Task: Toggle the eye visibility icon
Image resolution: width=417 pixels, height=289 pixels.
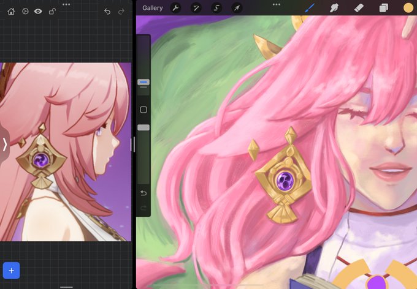Action: coord(38,11)
